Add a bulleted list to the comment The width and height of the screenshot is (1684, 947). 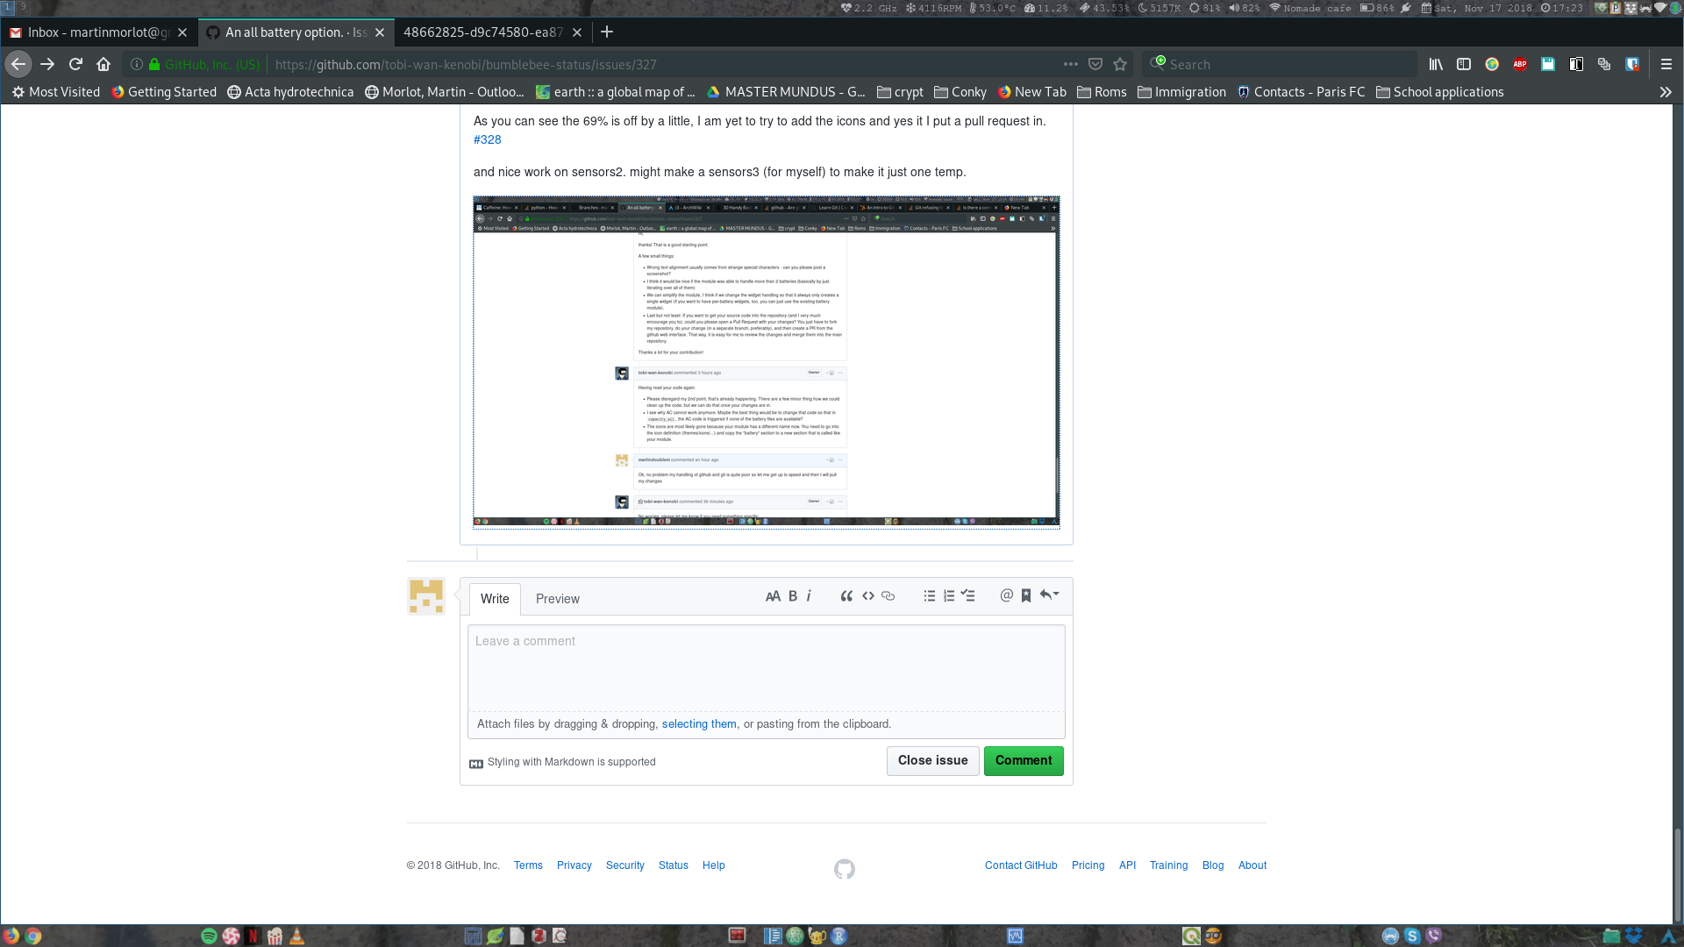coord(929,595)
